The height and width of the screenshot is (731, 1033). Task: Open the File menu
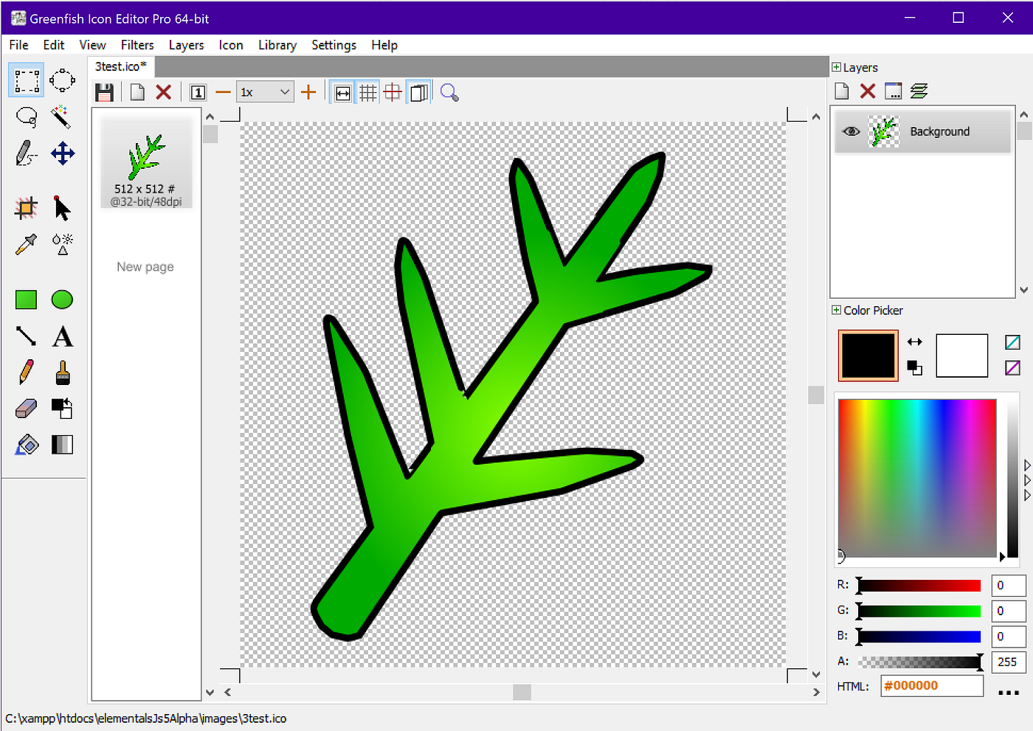point(18,45)
